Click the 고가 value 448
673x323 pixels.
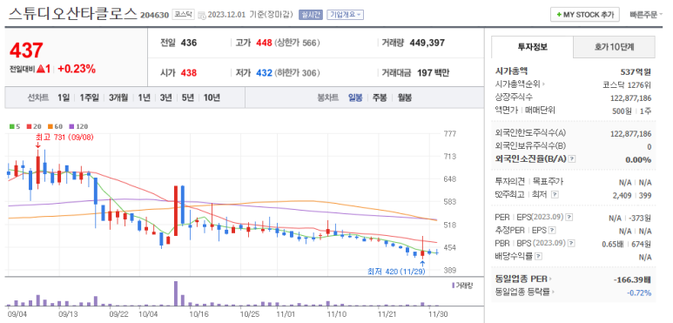[264, 43]
